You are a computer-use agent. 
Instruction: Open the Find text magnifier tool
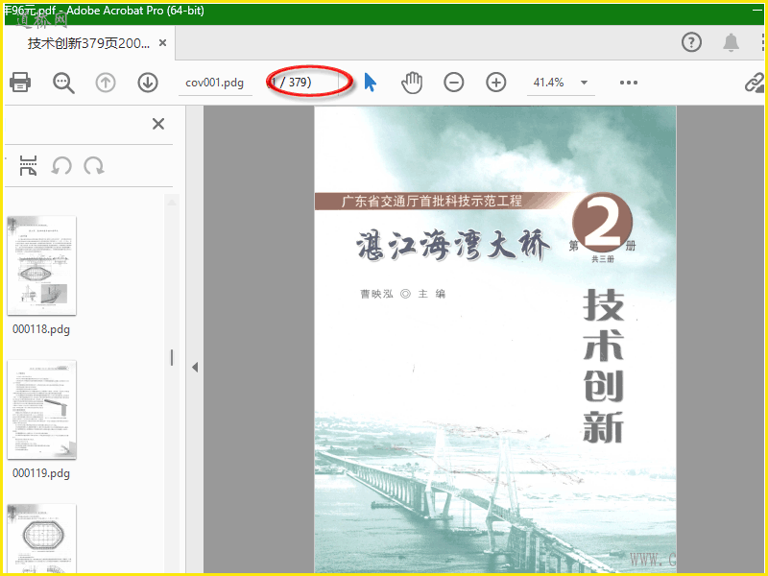(x=63, y=83)
